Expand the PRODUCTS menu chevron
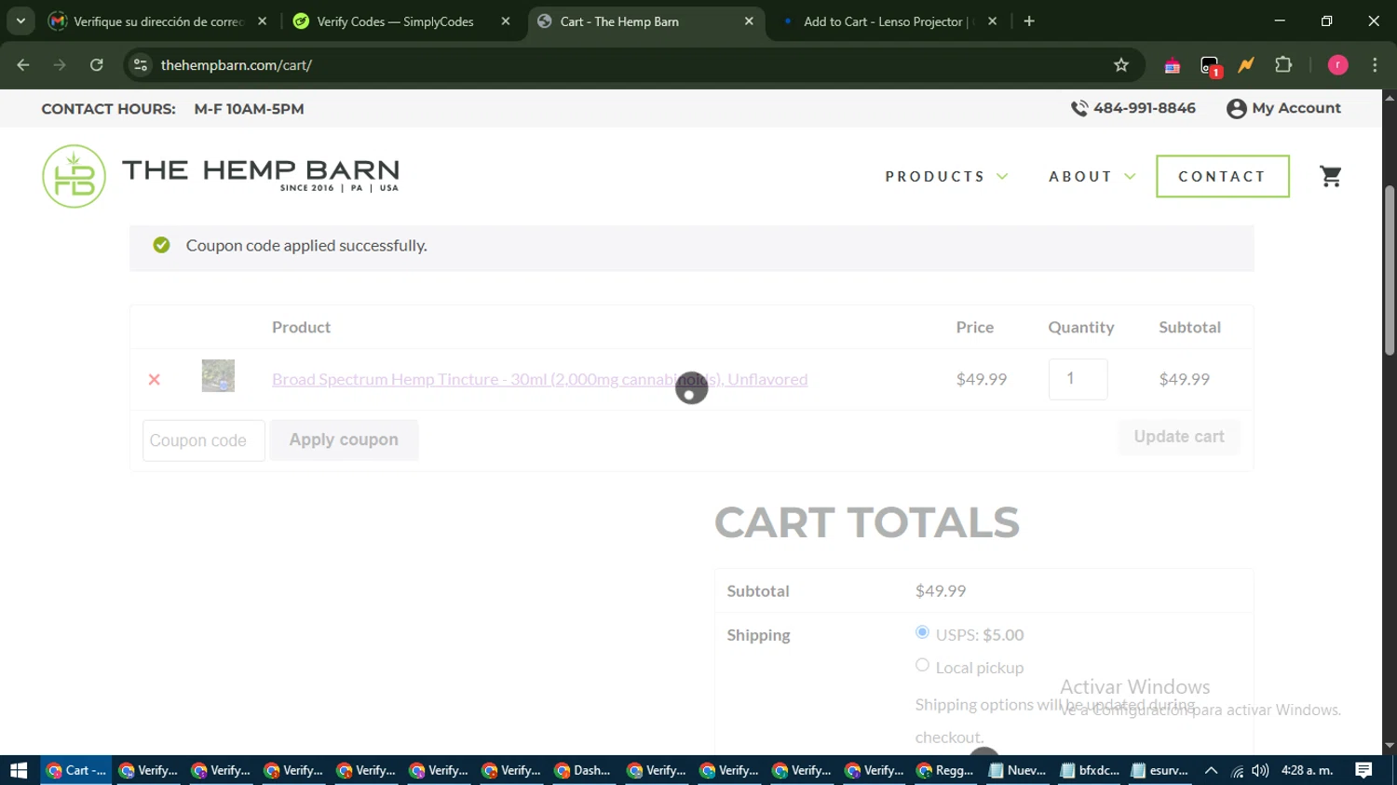The width and height of the screenshot is (1397, 785). (x=1002, y=176)
